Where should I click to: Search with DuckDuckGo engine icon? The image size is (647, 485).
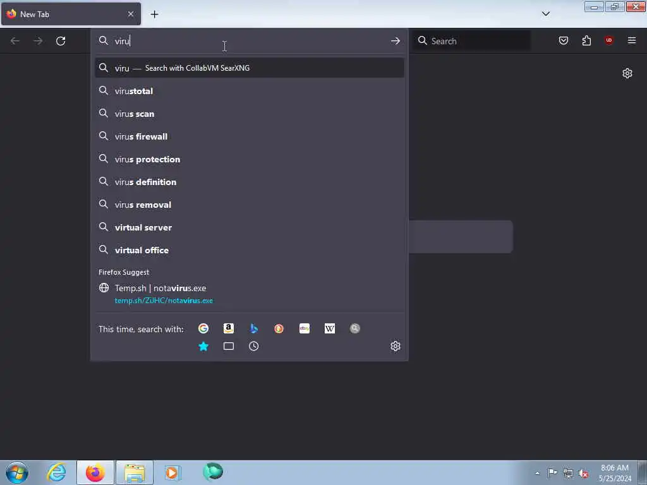pos(279,328)
